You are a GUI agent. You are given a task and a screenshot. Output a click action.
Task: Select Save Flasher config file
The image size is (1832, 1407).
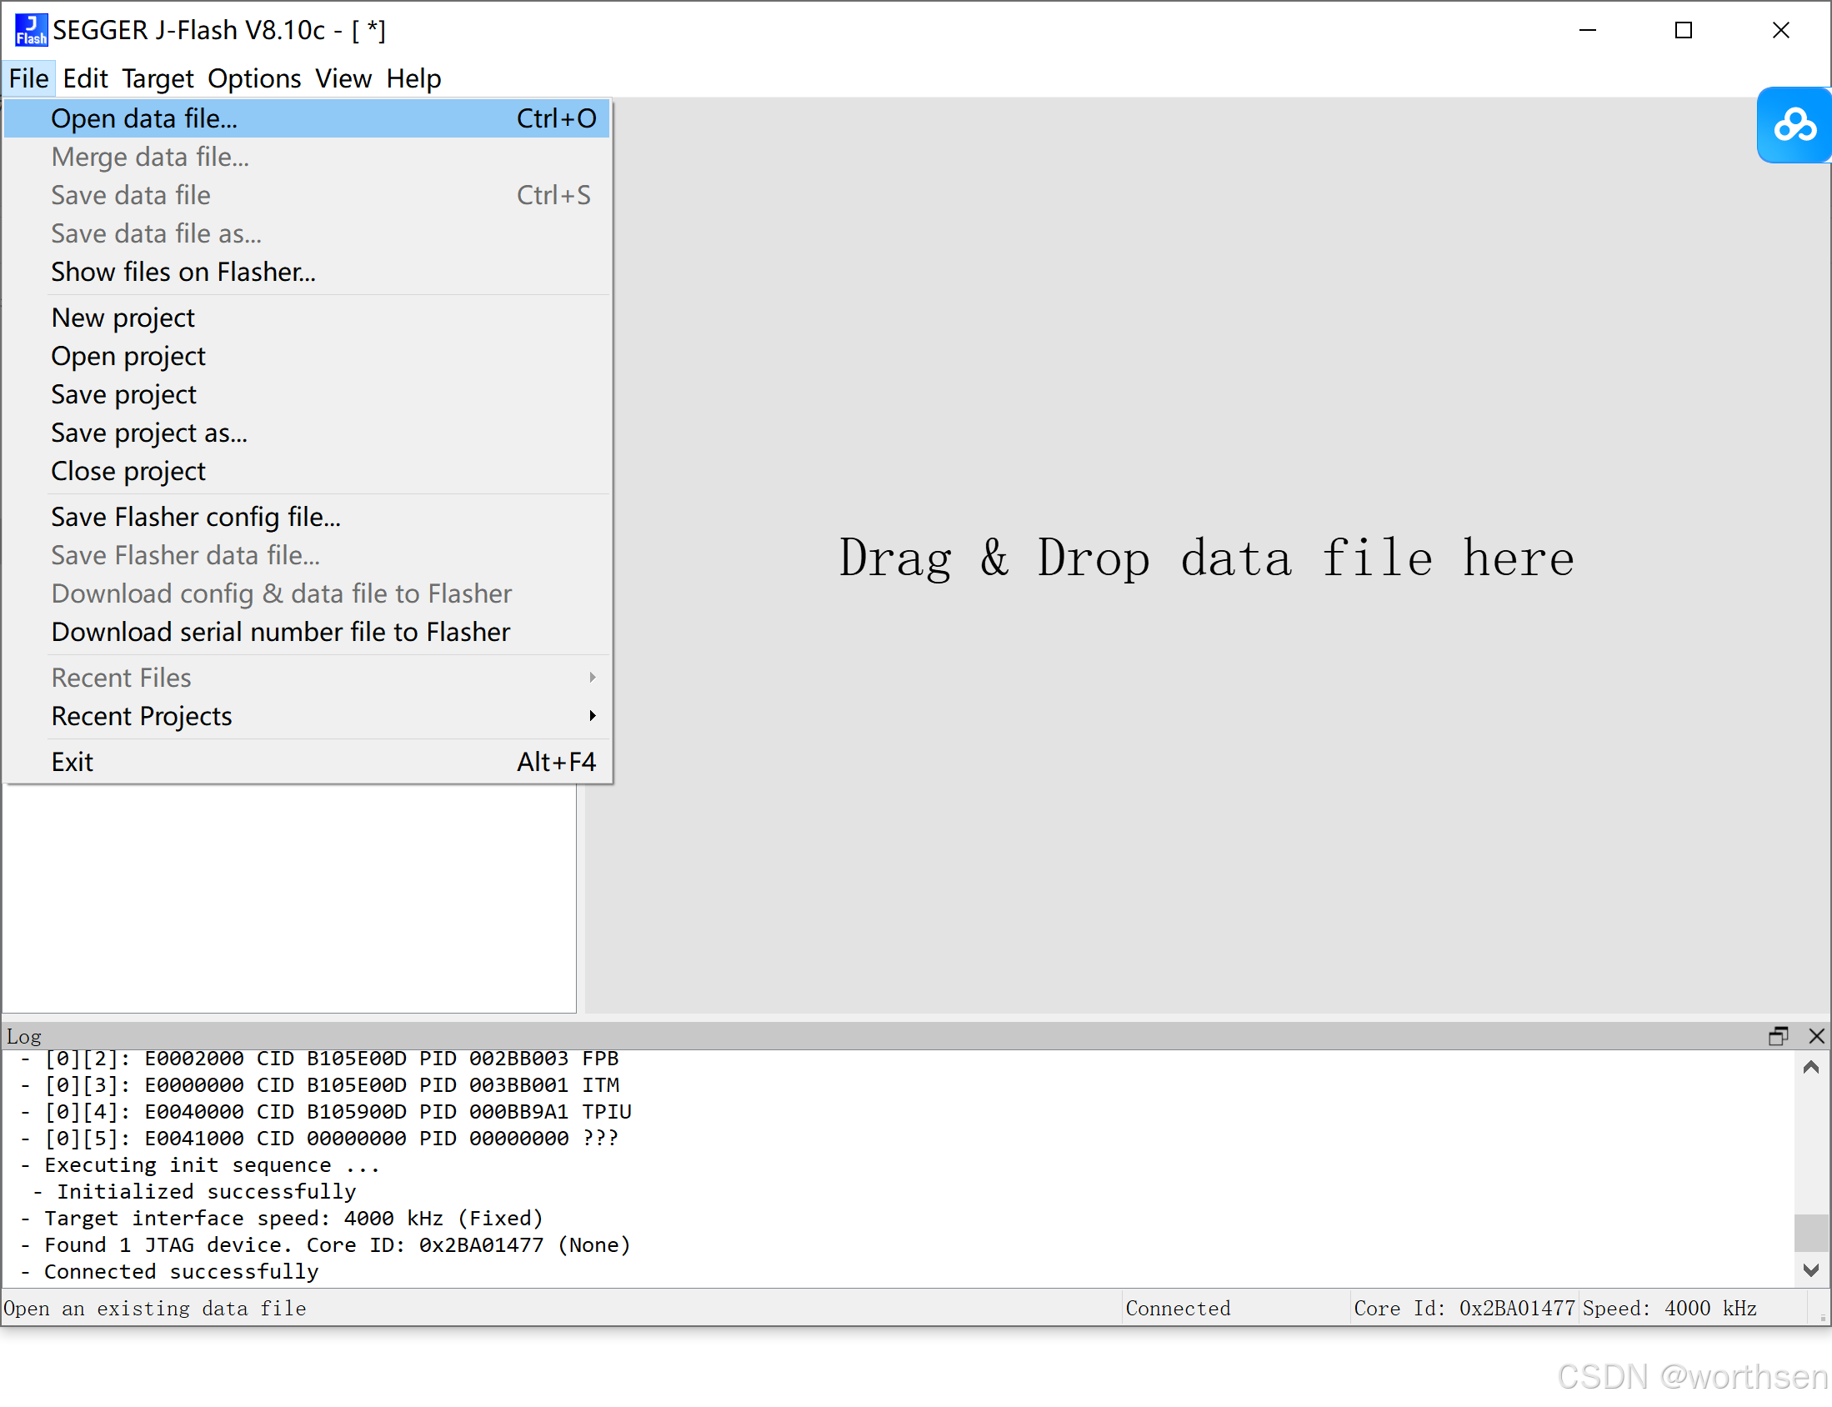click(195, 518)
